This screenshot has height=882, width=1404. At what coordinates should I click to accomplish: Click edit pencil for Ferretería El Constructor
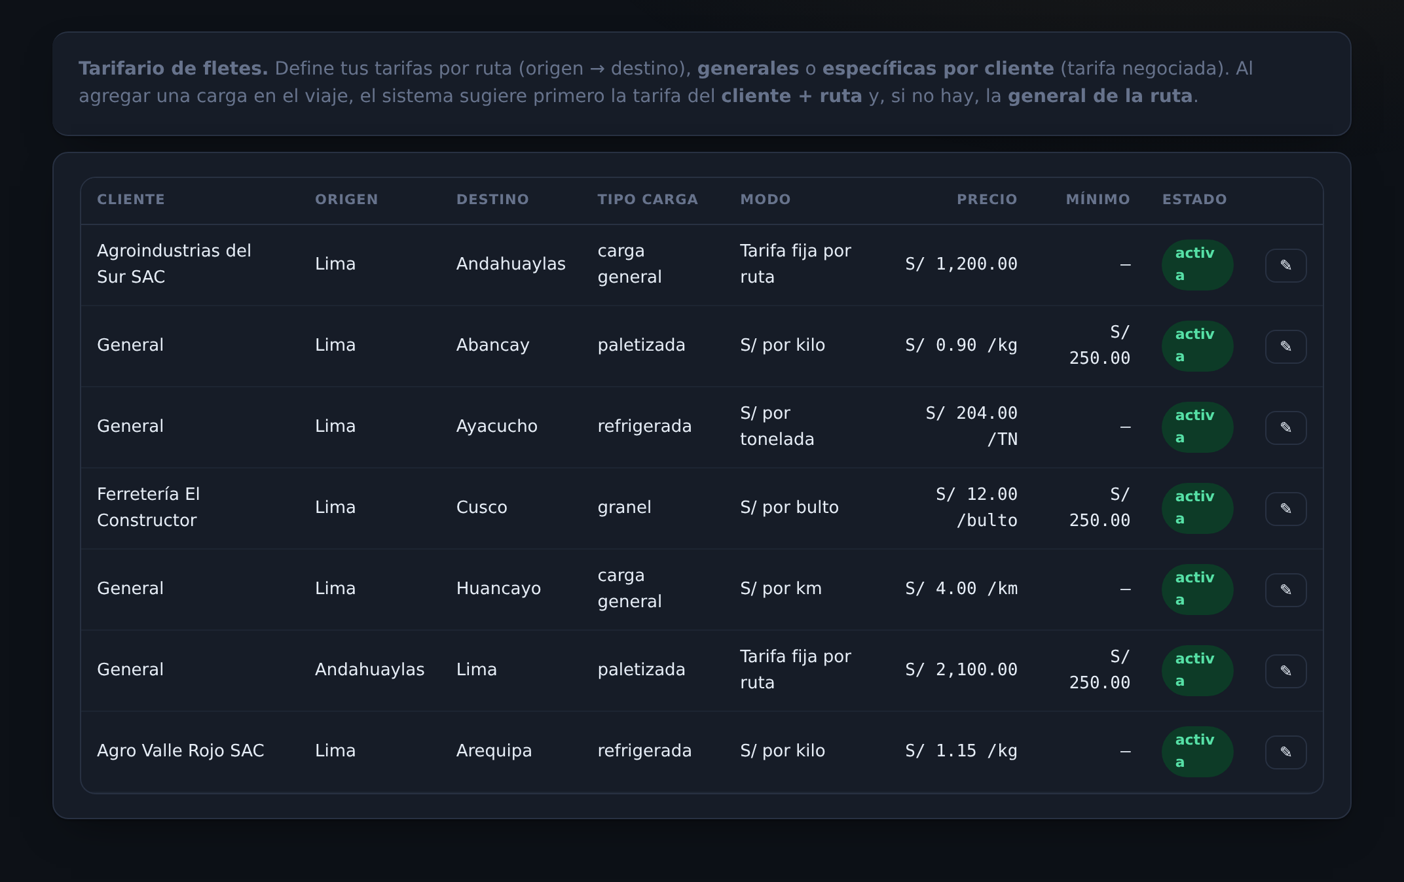(1285, 508)
